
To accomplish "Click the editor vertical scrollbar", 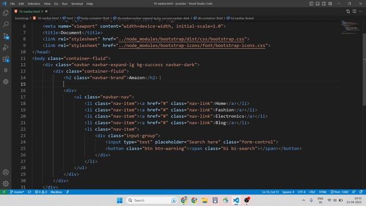I will pos(364,70).
